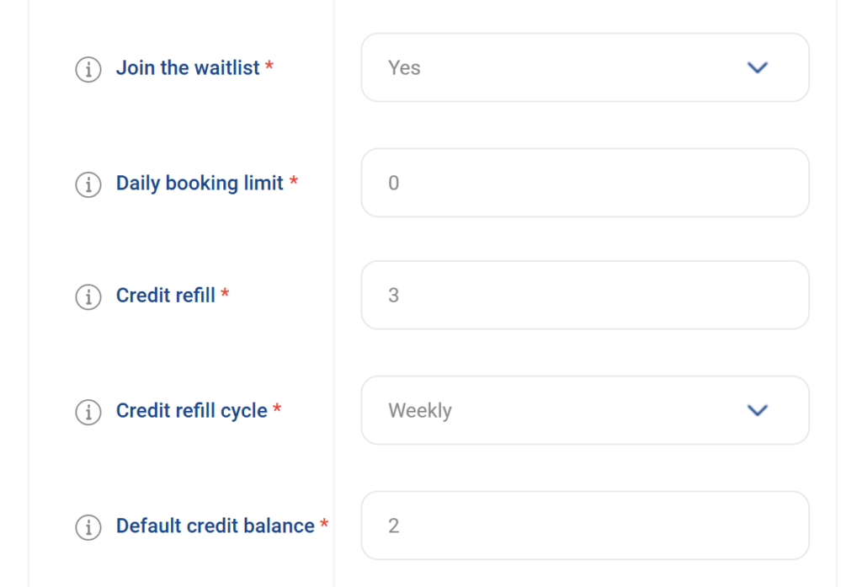The width and height of the screenshot is (862, 587).
Task: Click the info icon beside Join the waitlist
Action: click(x=88, y=70)
